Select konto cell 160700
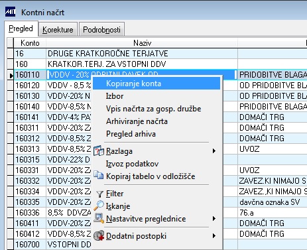The height and width of the screenshot is (250, 307). point(30,245)
